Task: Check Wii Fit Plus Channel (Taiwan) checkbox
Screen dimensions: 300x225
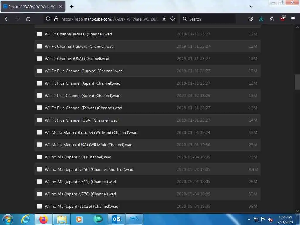Action: pyautogui.click(x=40, y=108)
